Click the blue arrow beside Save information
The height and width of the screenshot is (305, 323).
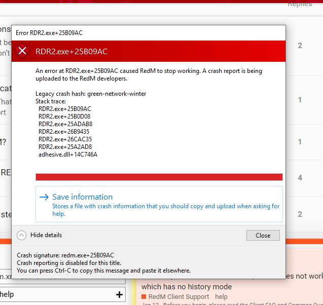tap(44, 197)
